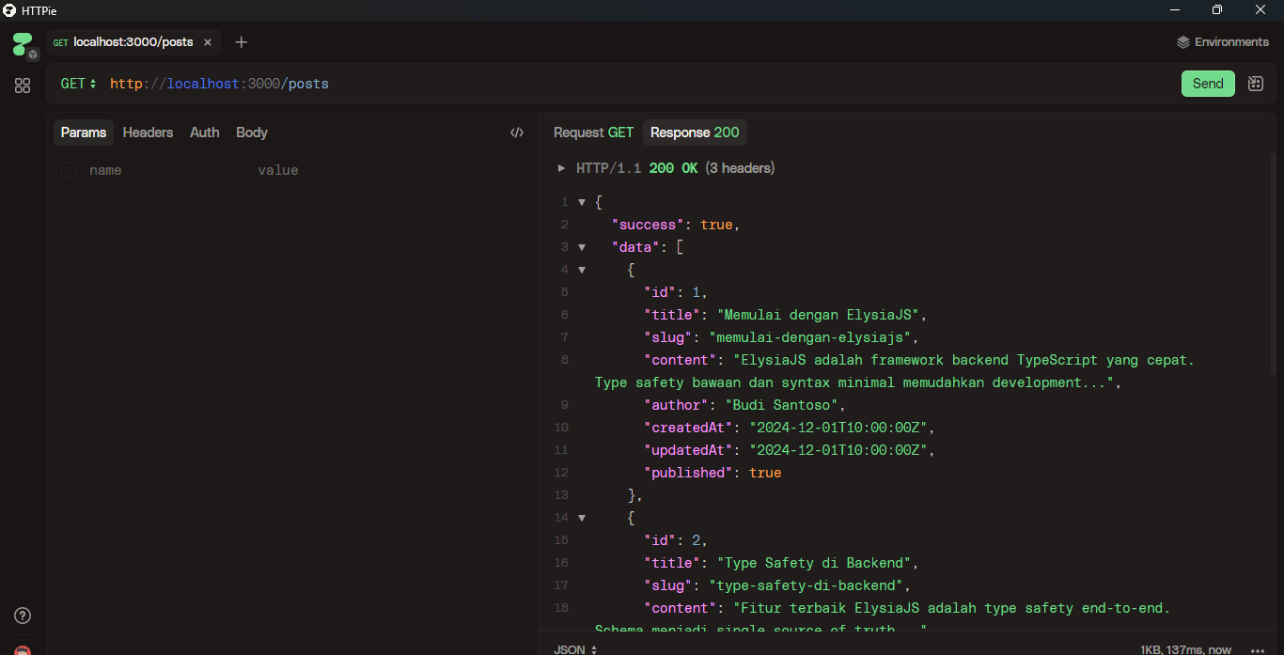Click the param name input field
The width and height of the screenshot is (1284, 655).
point(160,170)
